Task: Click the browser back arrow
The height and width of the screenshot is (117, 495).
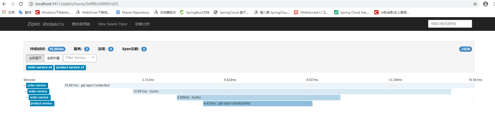Action: tap(4, 4)
